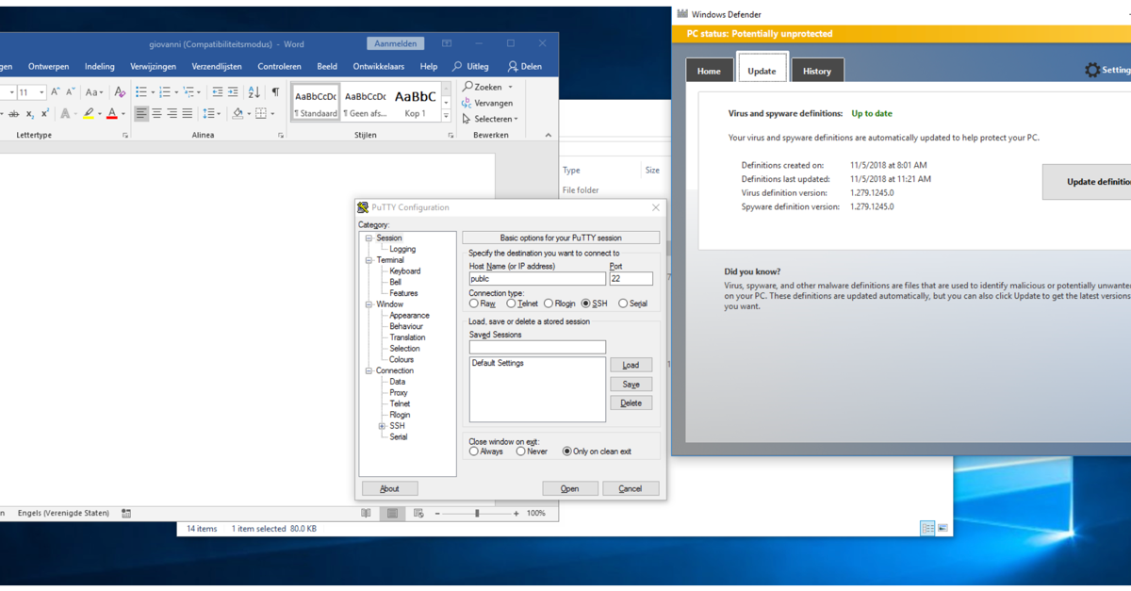1131x591 pixels.
Task: Pick the red font color in Word
Action: pyautogui.click(x=111, y=114)
